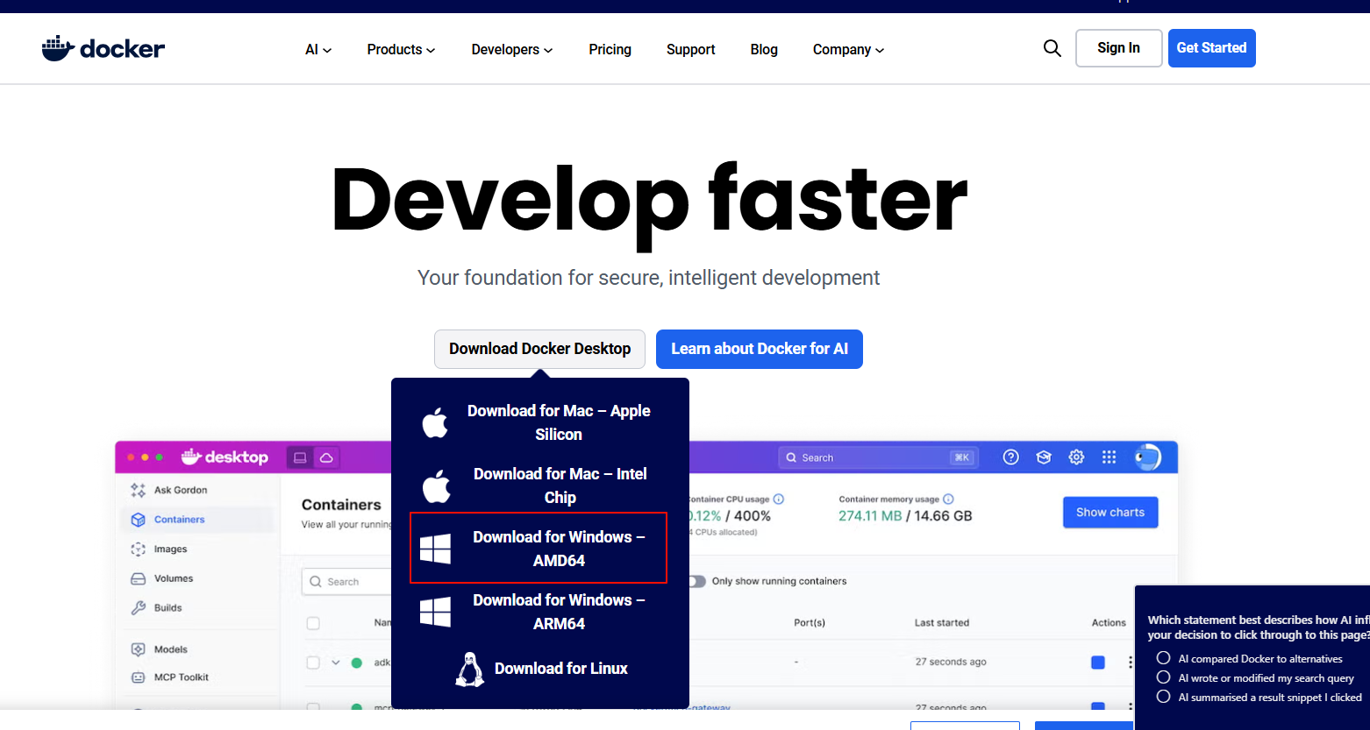This screenshot has width=1370, height=730.
Task: Click the 'Port(s)' column header
Action: [810, 623]
